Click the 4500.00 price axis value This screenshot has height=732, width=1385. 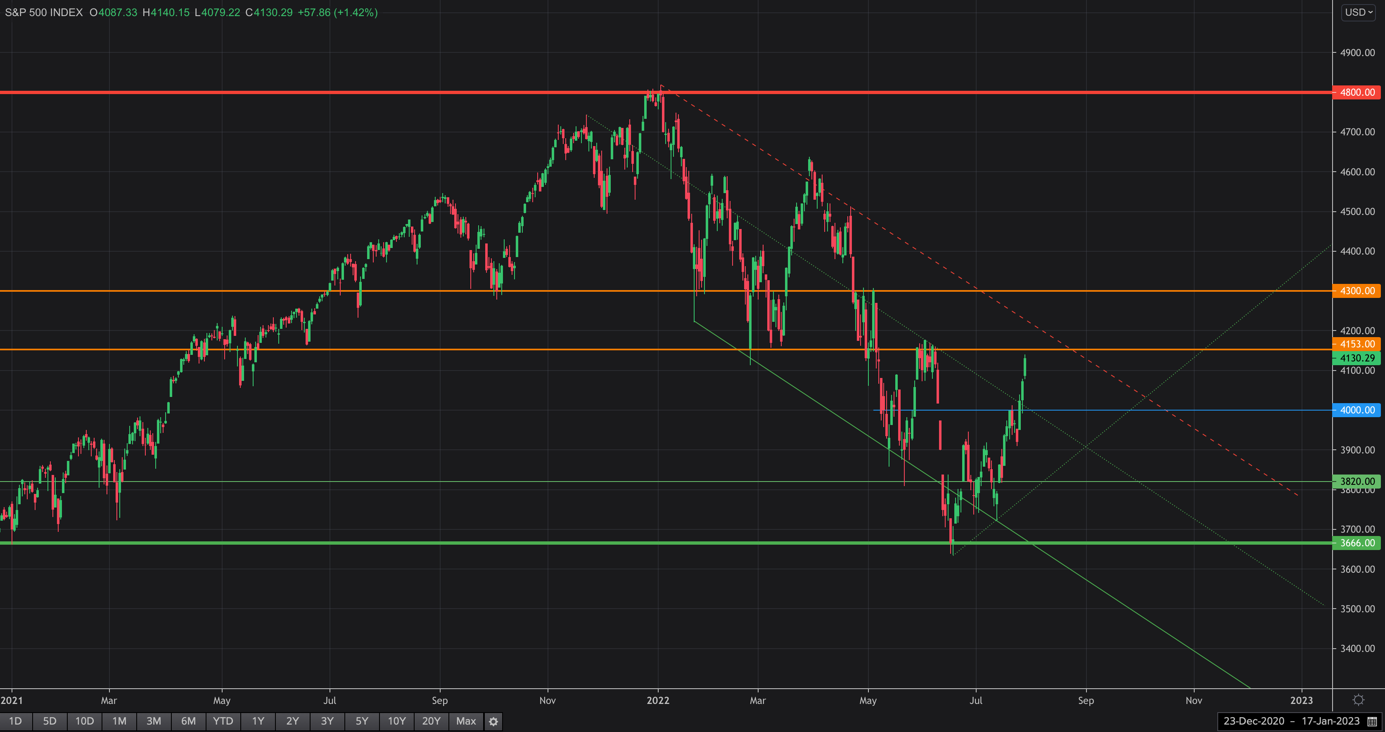click(x=1358, y=212)
